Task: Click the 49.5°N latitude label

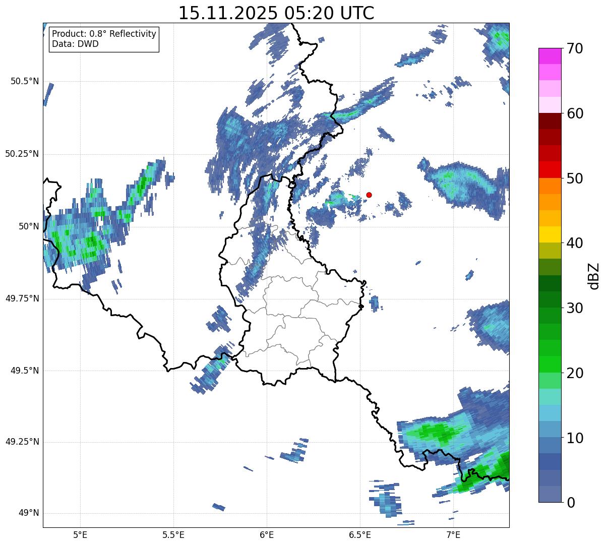Action: coord(25,371)
